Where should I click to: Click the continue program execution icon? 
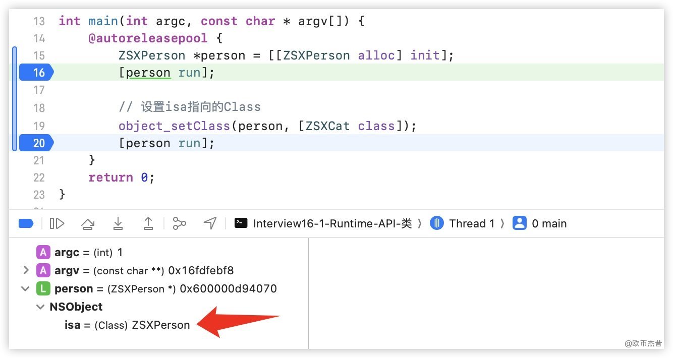(57, 223)
